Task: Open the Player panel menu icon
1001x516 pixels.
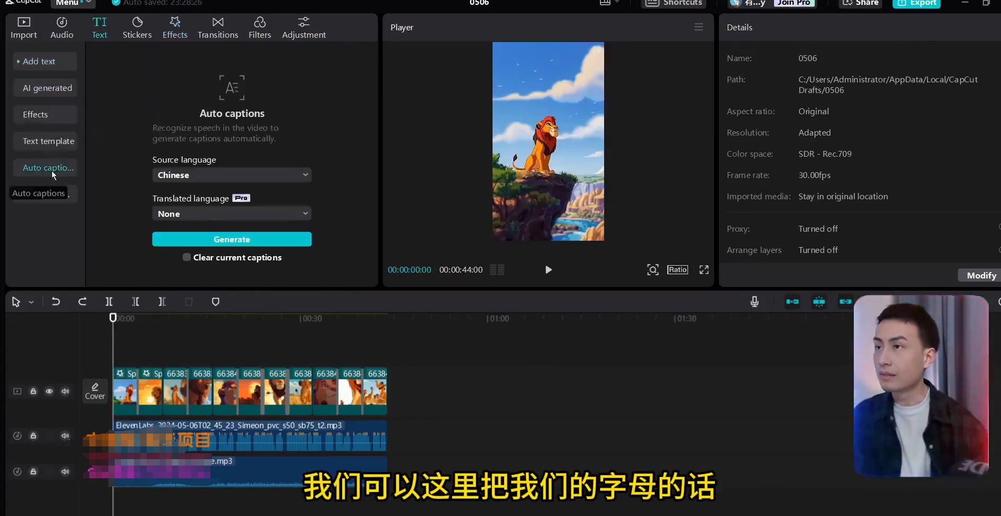Action: tap(699, 27)
